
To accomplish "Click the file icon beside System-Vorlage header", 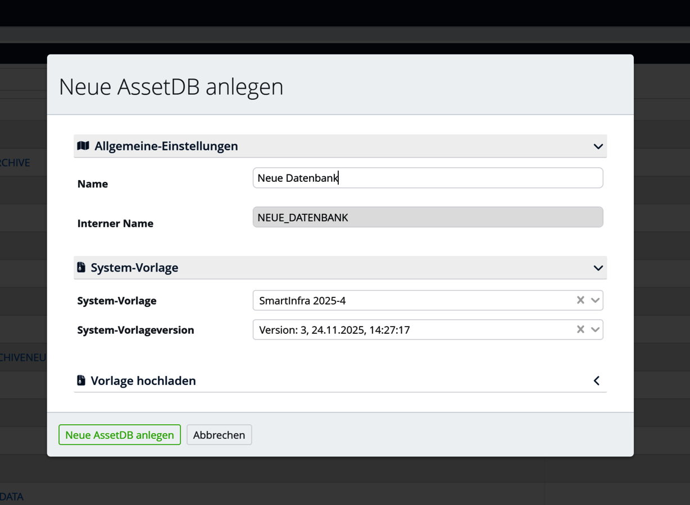I will [81, 268].
